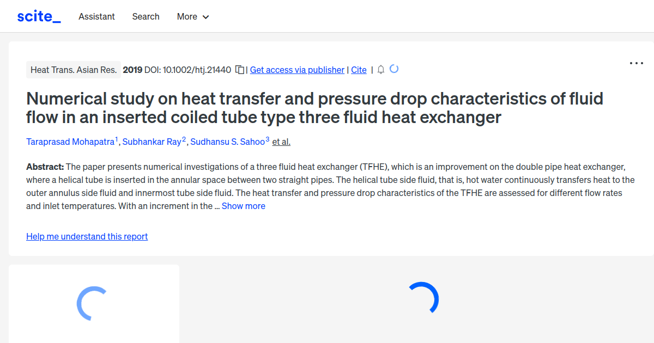Expand the More navigation menu

click(192, 16)
